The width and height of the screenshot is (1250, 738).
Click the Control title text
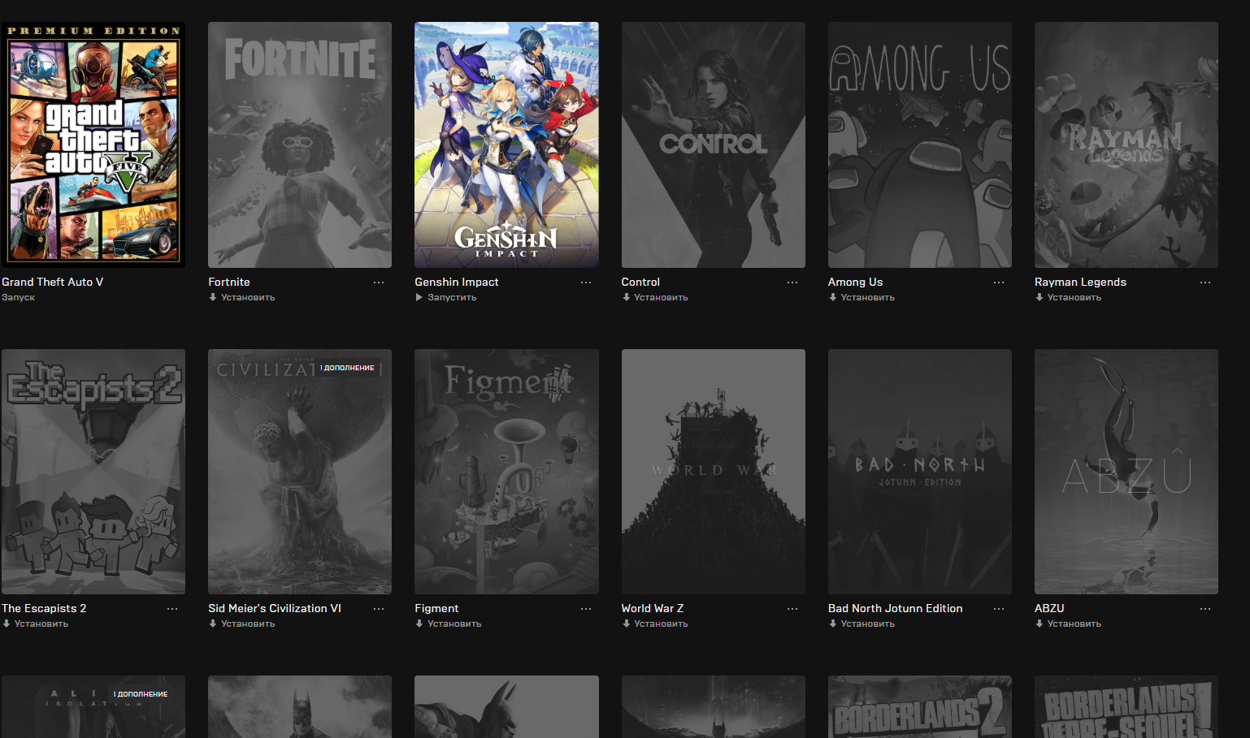[640, 282]
